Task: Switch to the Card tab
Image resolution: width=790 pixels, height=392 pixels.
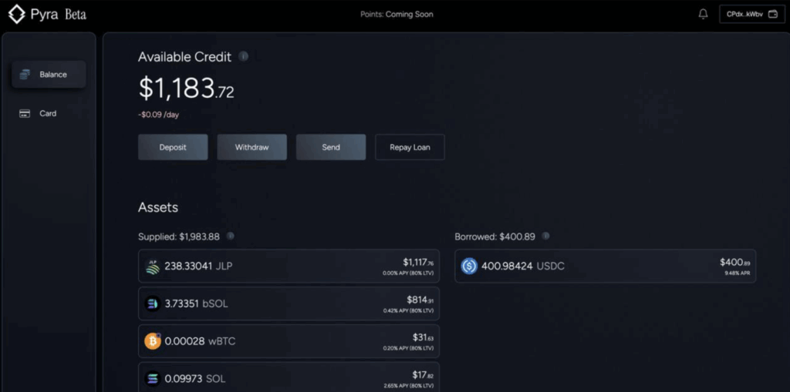Action: click(x=49, y=114)
